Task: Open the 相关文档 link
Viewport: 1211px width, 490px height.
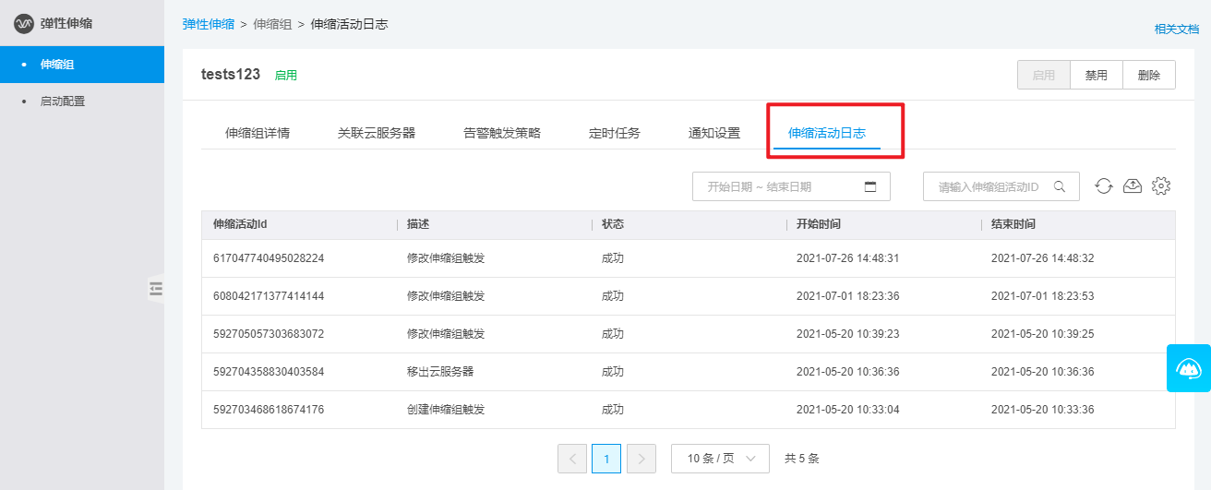Action: [x=1176, y=29]
